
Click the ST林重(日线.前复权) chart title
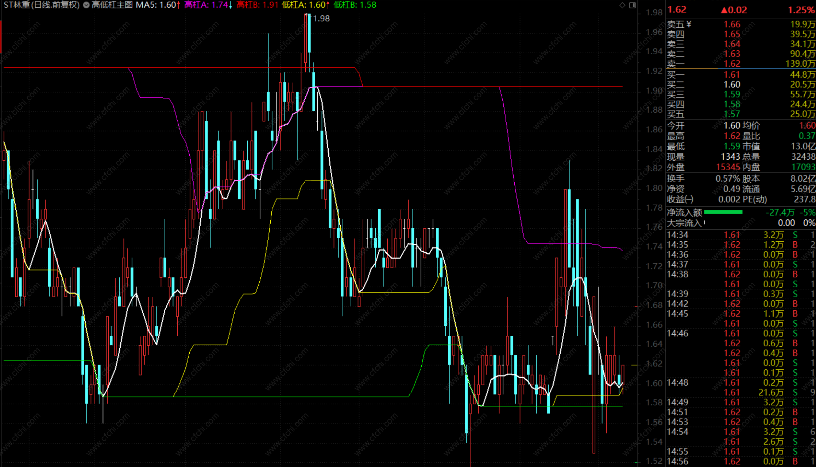[42, 5]
